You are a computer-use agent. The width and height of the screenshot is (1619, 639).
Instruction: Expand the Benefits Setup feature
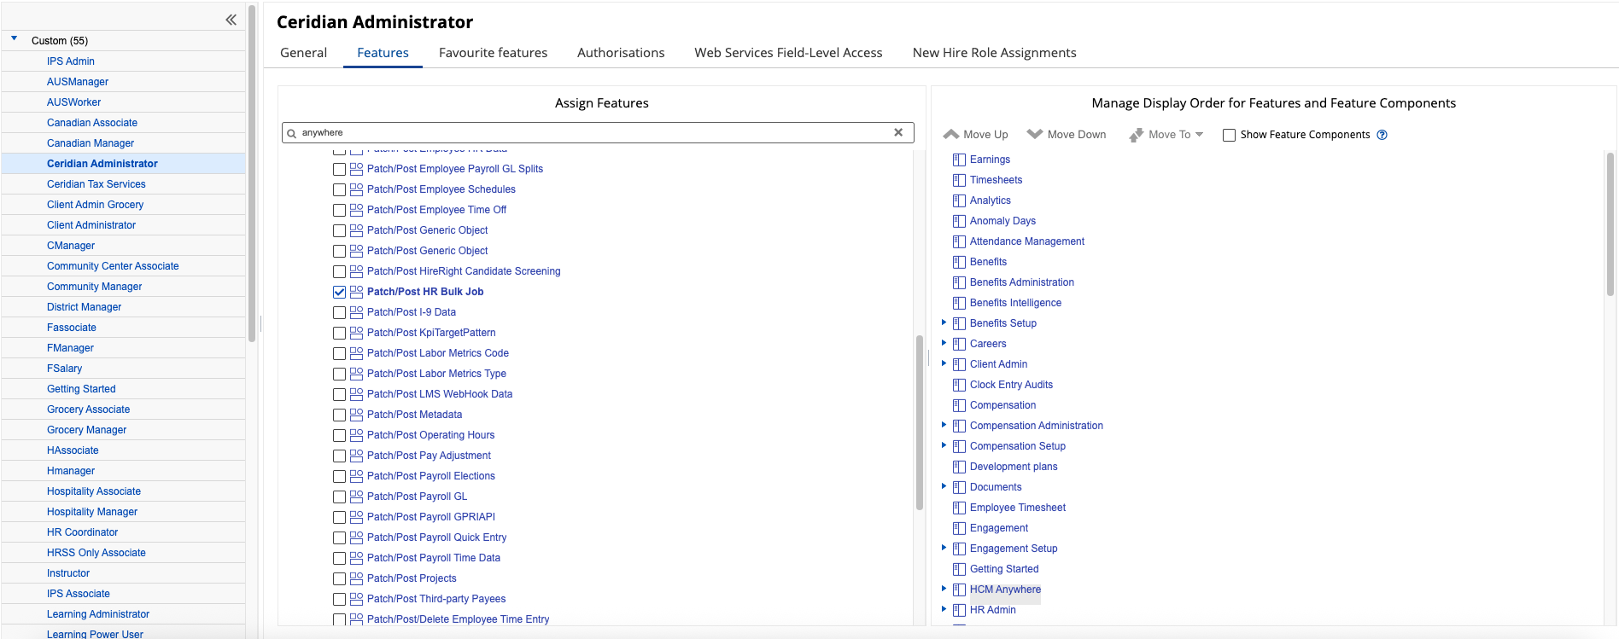[944, 322]
